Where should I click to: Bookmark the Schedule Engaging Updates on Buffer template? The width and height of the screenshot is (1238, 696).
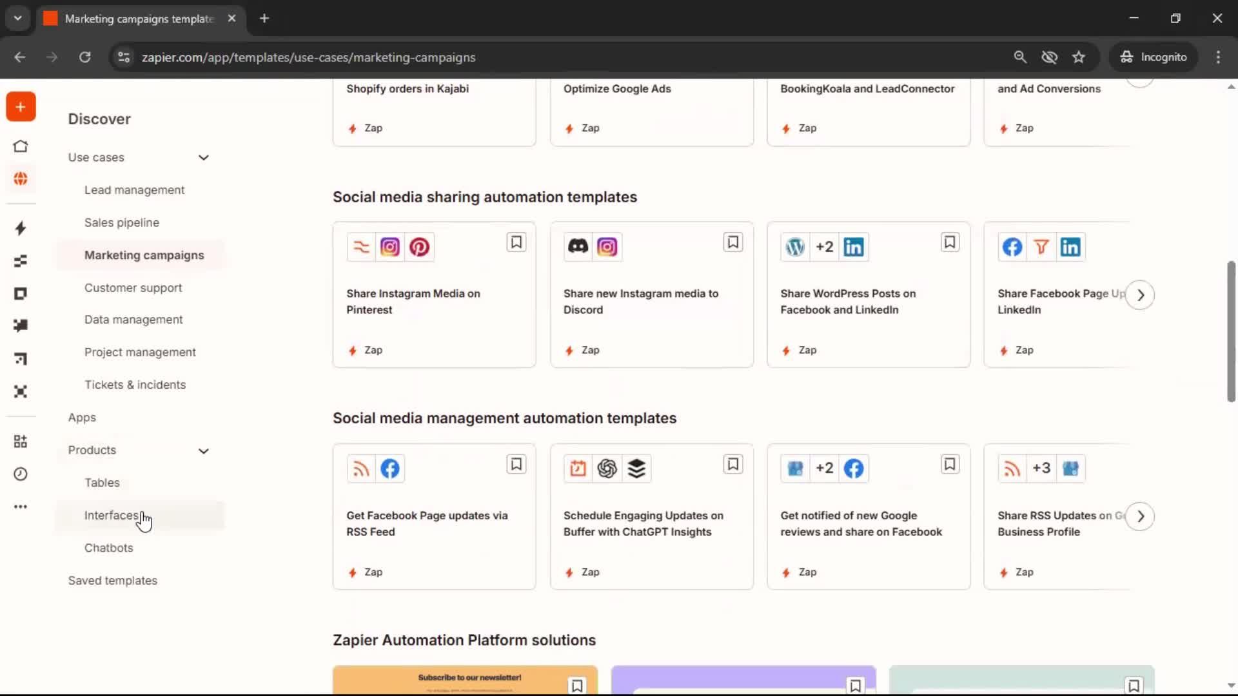(x=733, y=464)
